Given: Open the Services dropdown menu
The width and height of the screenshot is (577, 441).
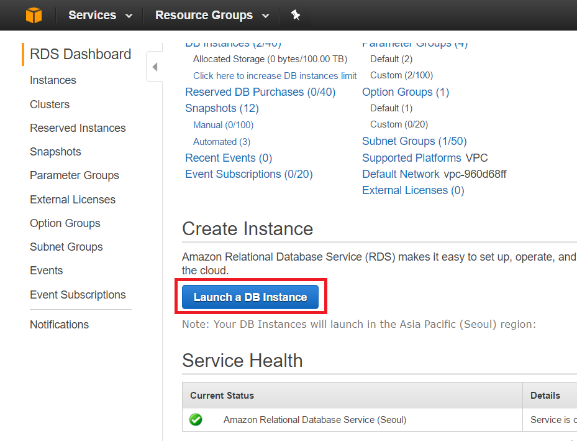Looking at the screenshot, I should (x=100, y=15).
